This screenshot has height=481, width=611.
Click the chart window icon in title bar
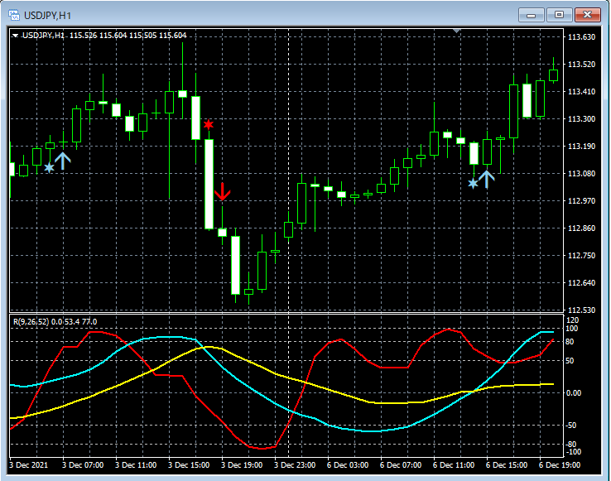[14, 15]
